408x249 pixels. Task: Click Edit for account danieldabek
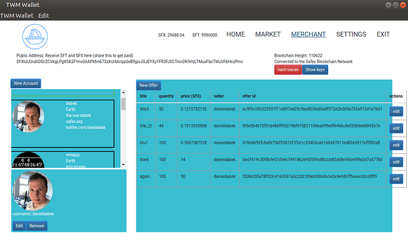point(20,226)
